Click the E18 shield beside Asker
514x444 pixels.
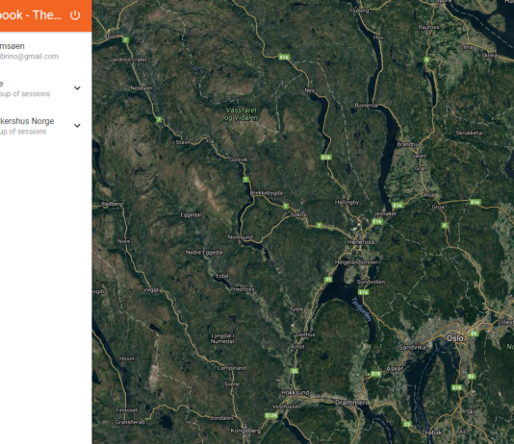[x=376, y=374]
